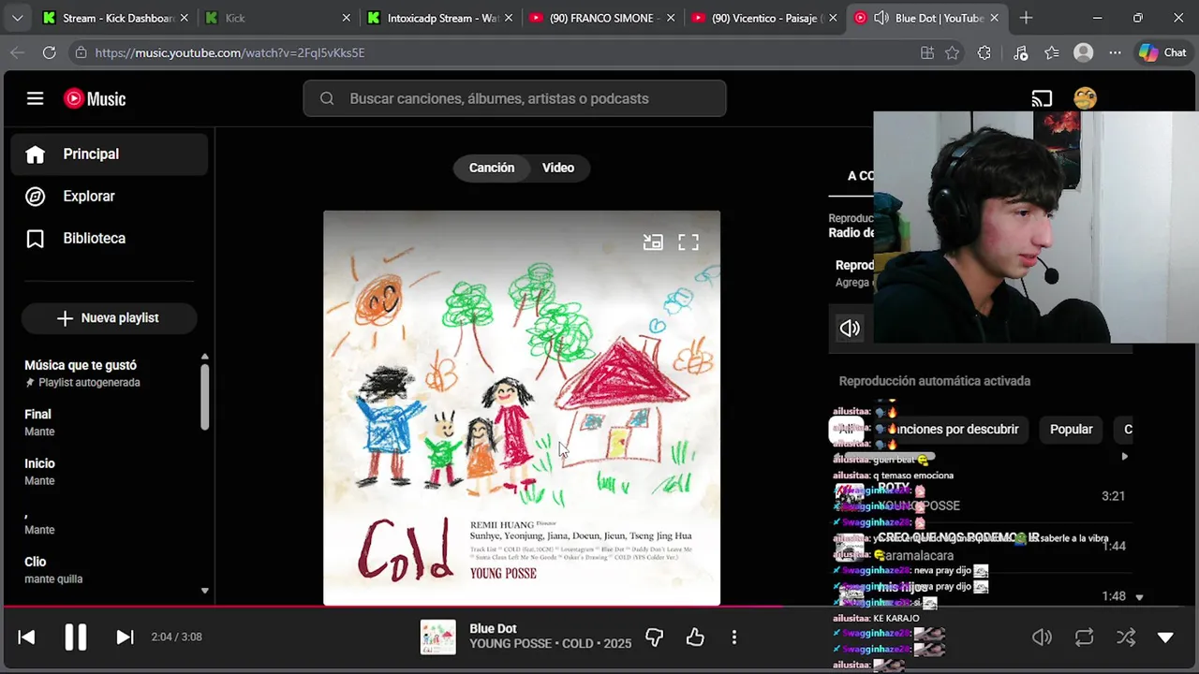
Task: Open the install app icon in address bar
Action: (x=927, y=53)
